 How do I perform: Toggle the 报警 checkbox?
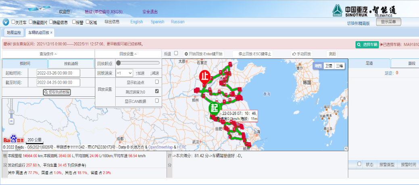pyautogui.click(x=74, y=22)
